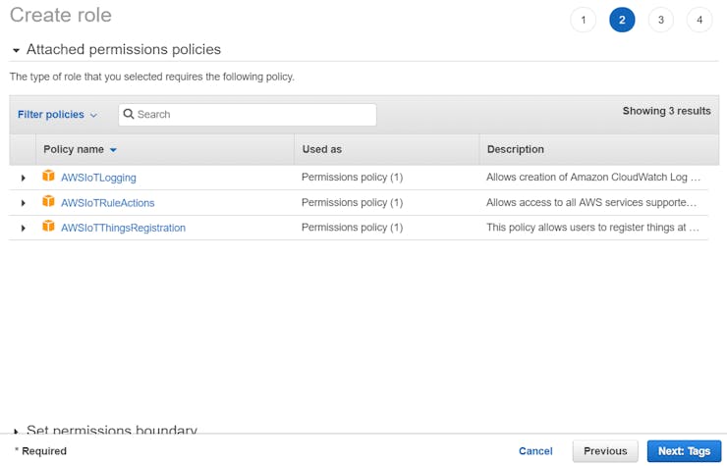This screenshot has width=727, height=466.
Task: Open the Filter policies dropdown
Action: point(57,115)
